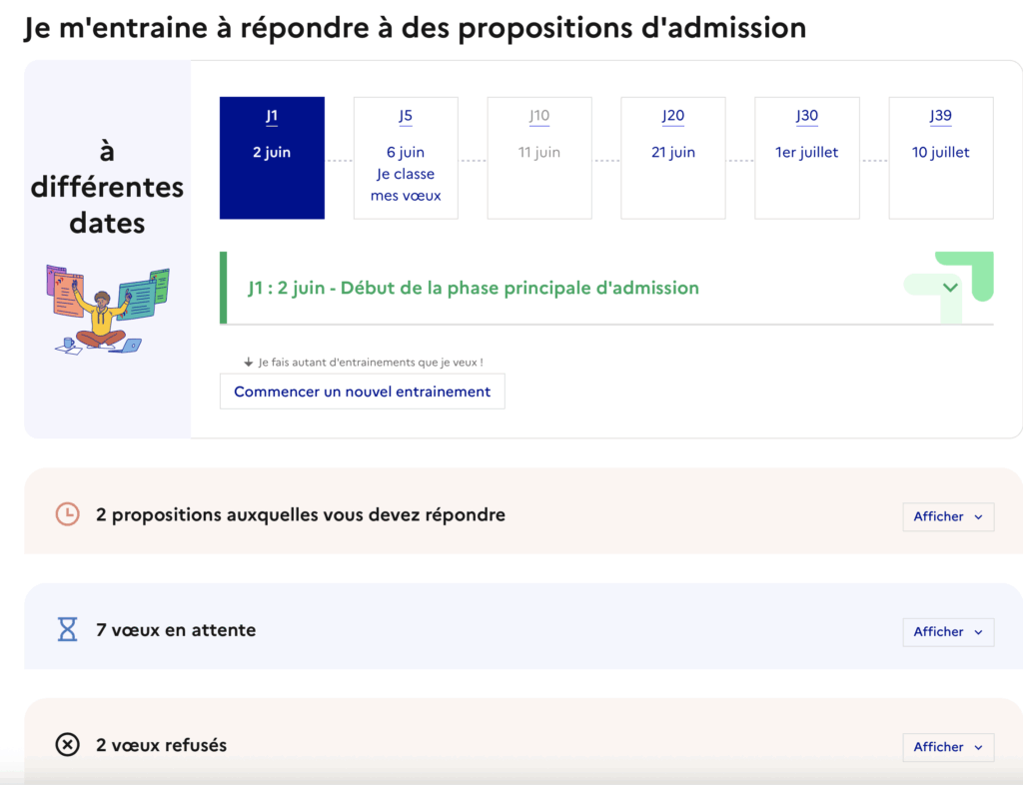1023x785 pixels.
Task: Click the 7 vœux en attente text
Action: pos(176,630)
